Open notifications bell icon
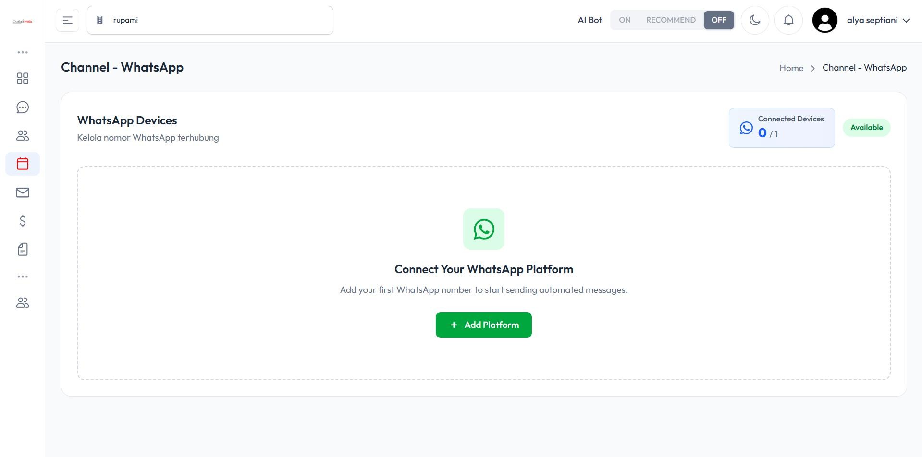Viewport: 922px width, 457px height. (788, 20)
